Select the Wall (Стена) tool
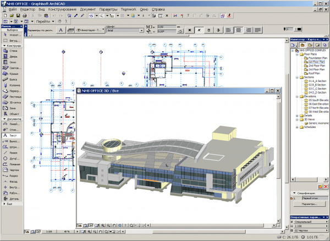330x241 pixels. [12, 51]
